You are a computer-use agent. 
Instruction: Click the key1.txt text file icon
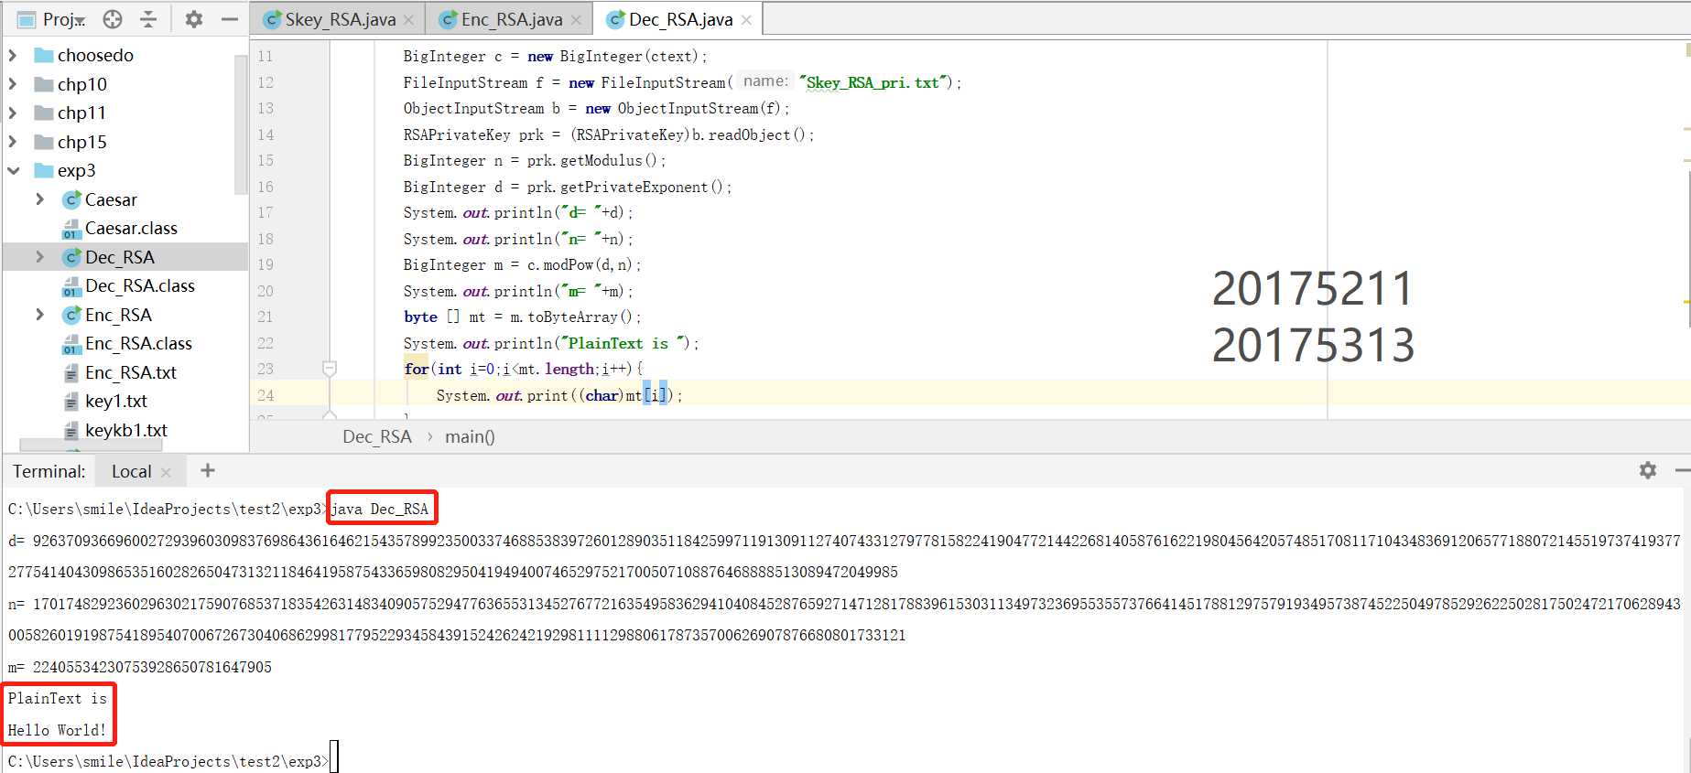(71, 402)
